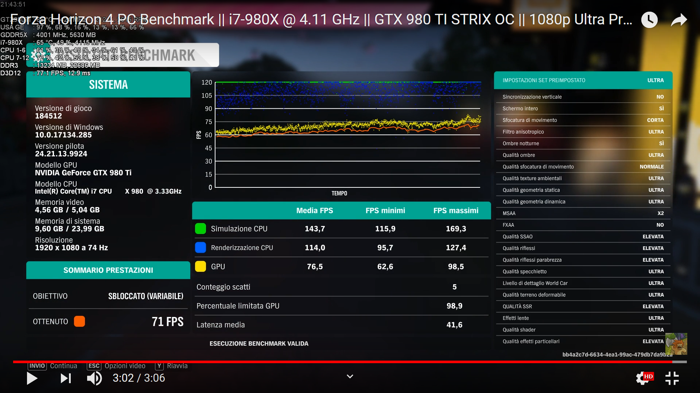Share the video with arrow icon
Screen dimensions: 700x393
(678, 20)
